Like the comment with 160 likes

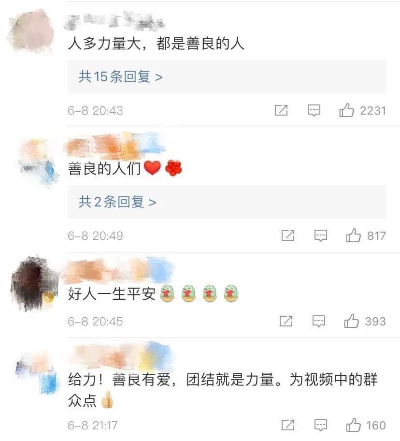tap(353, 425)
